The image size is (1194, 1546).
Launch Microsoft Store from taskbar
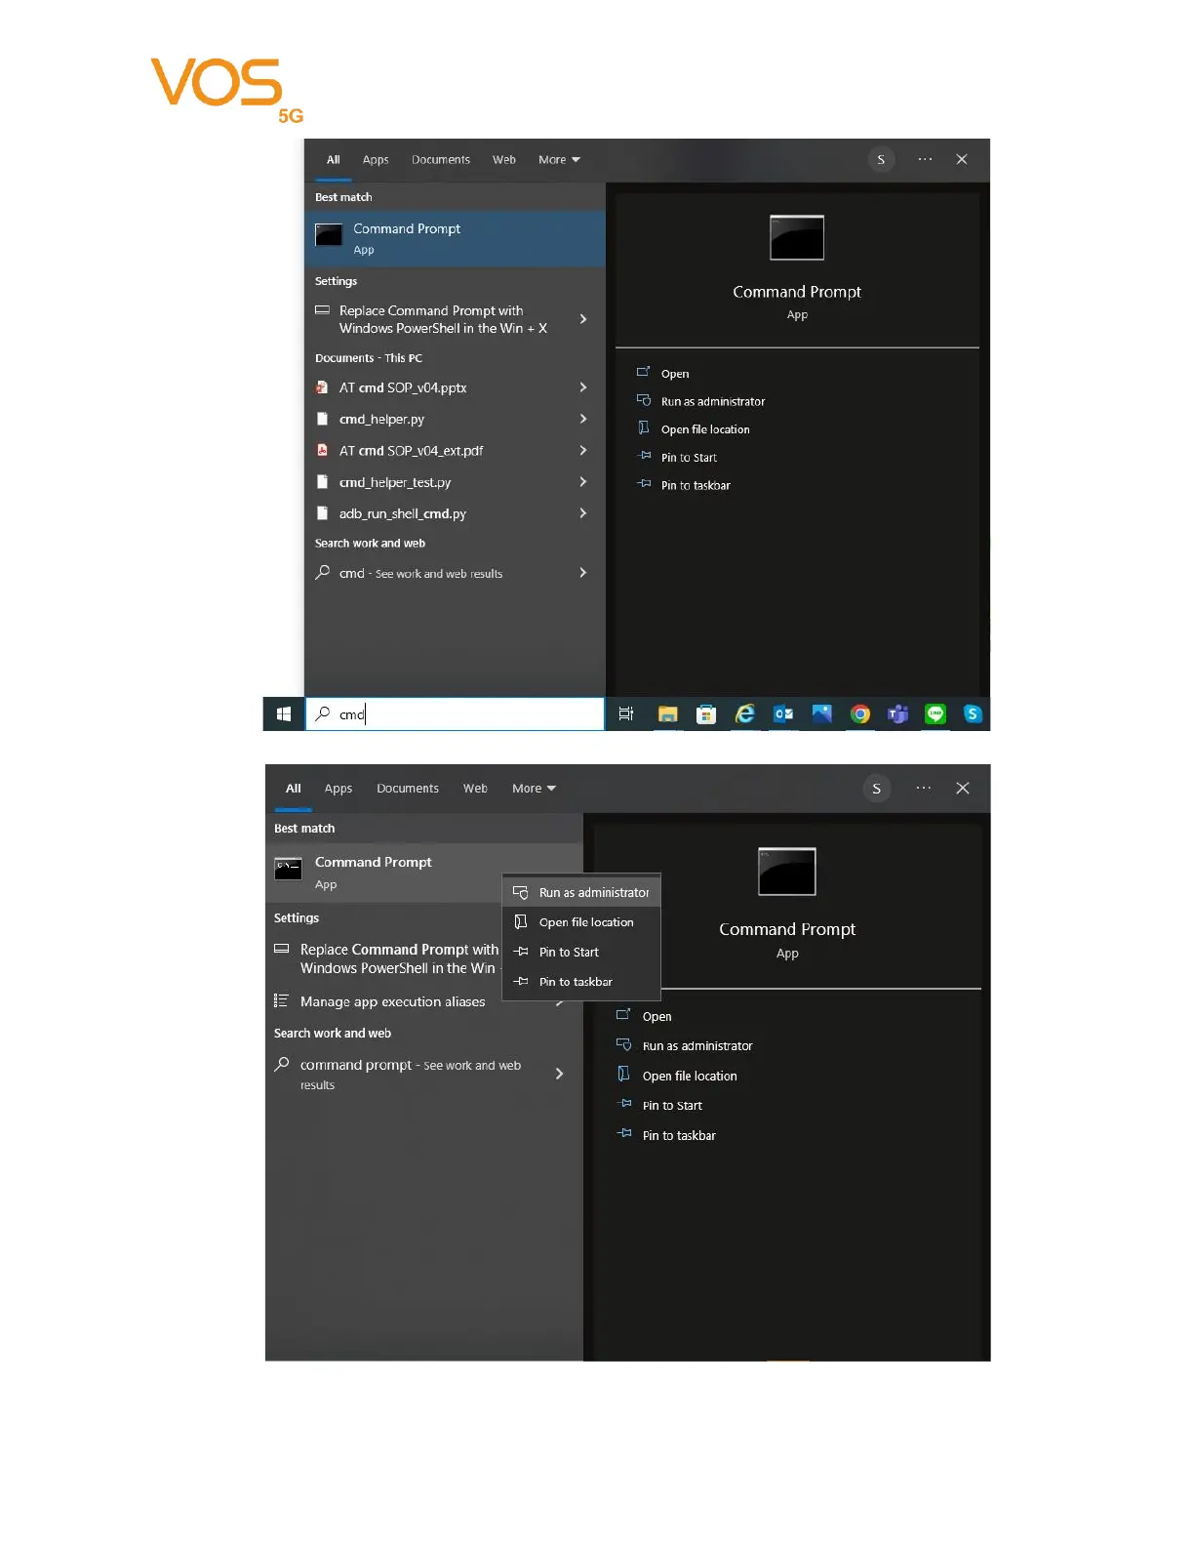(706, 714)
